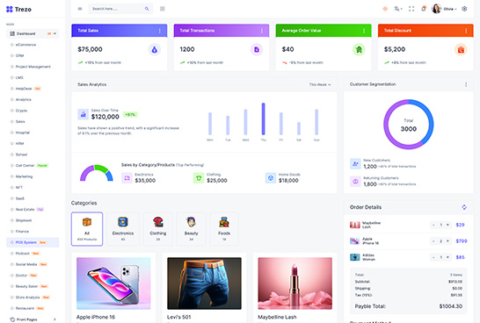
Task: Open the settings gear icon in header
Action: coord(464,9)
